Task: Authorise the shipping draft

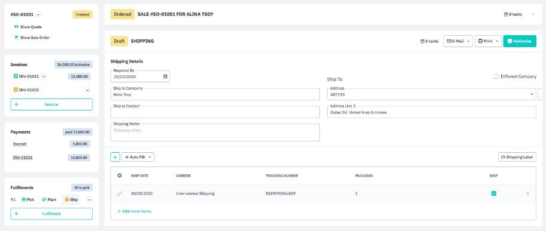Action: tap(520, 41)
